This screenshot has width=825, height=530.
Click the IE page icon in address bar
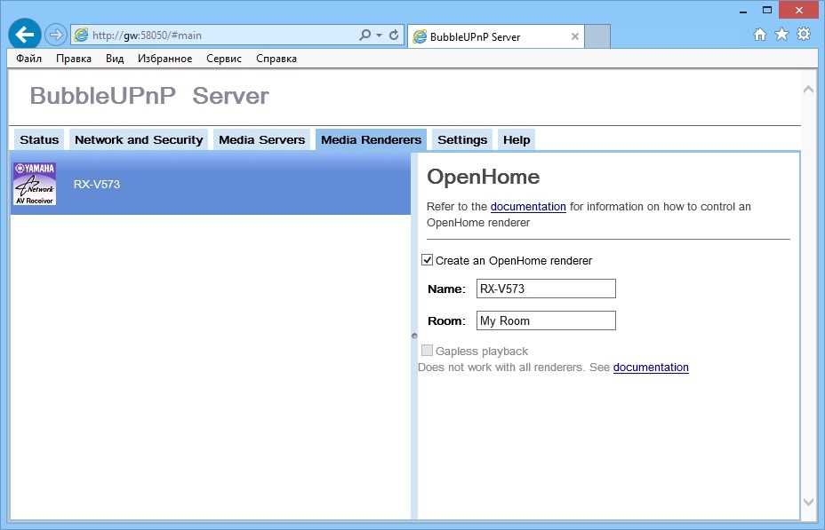81,36
